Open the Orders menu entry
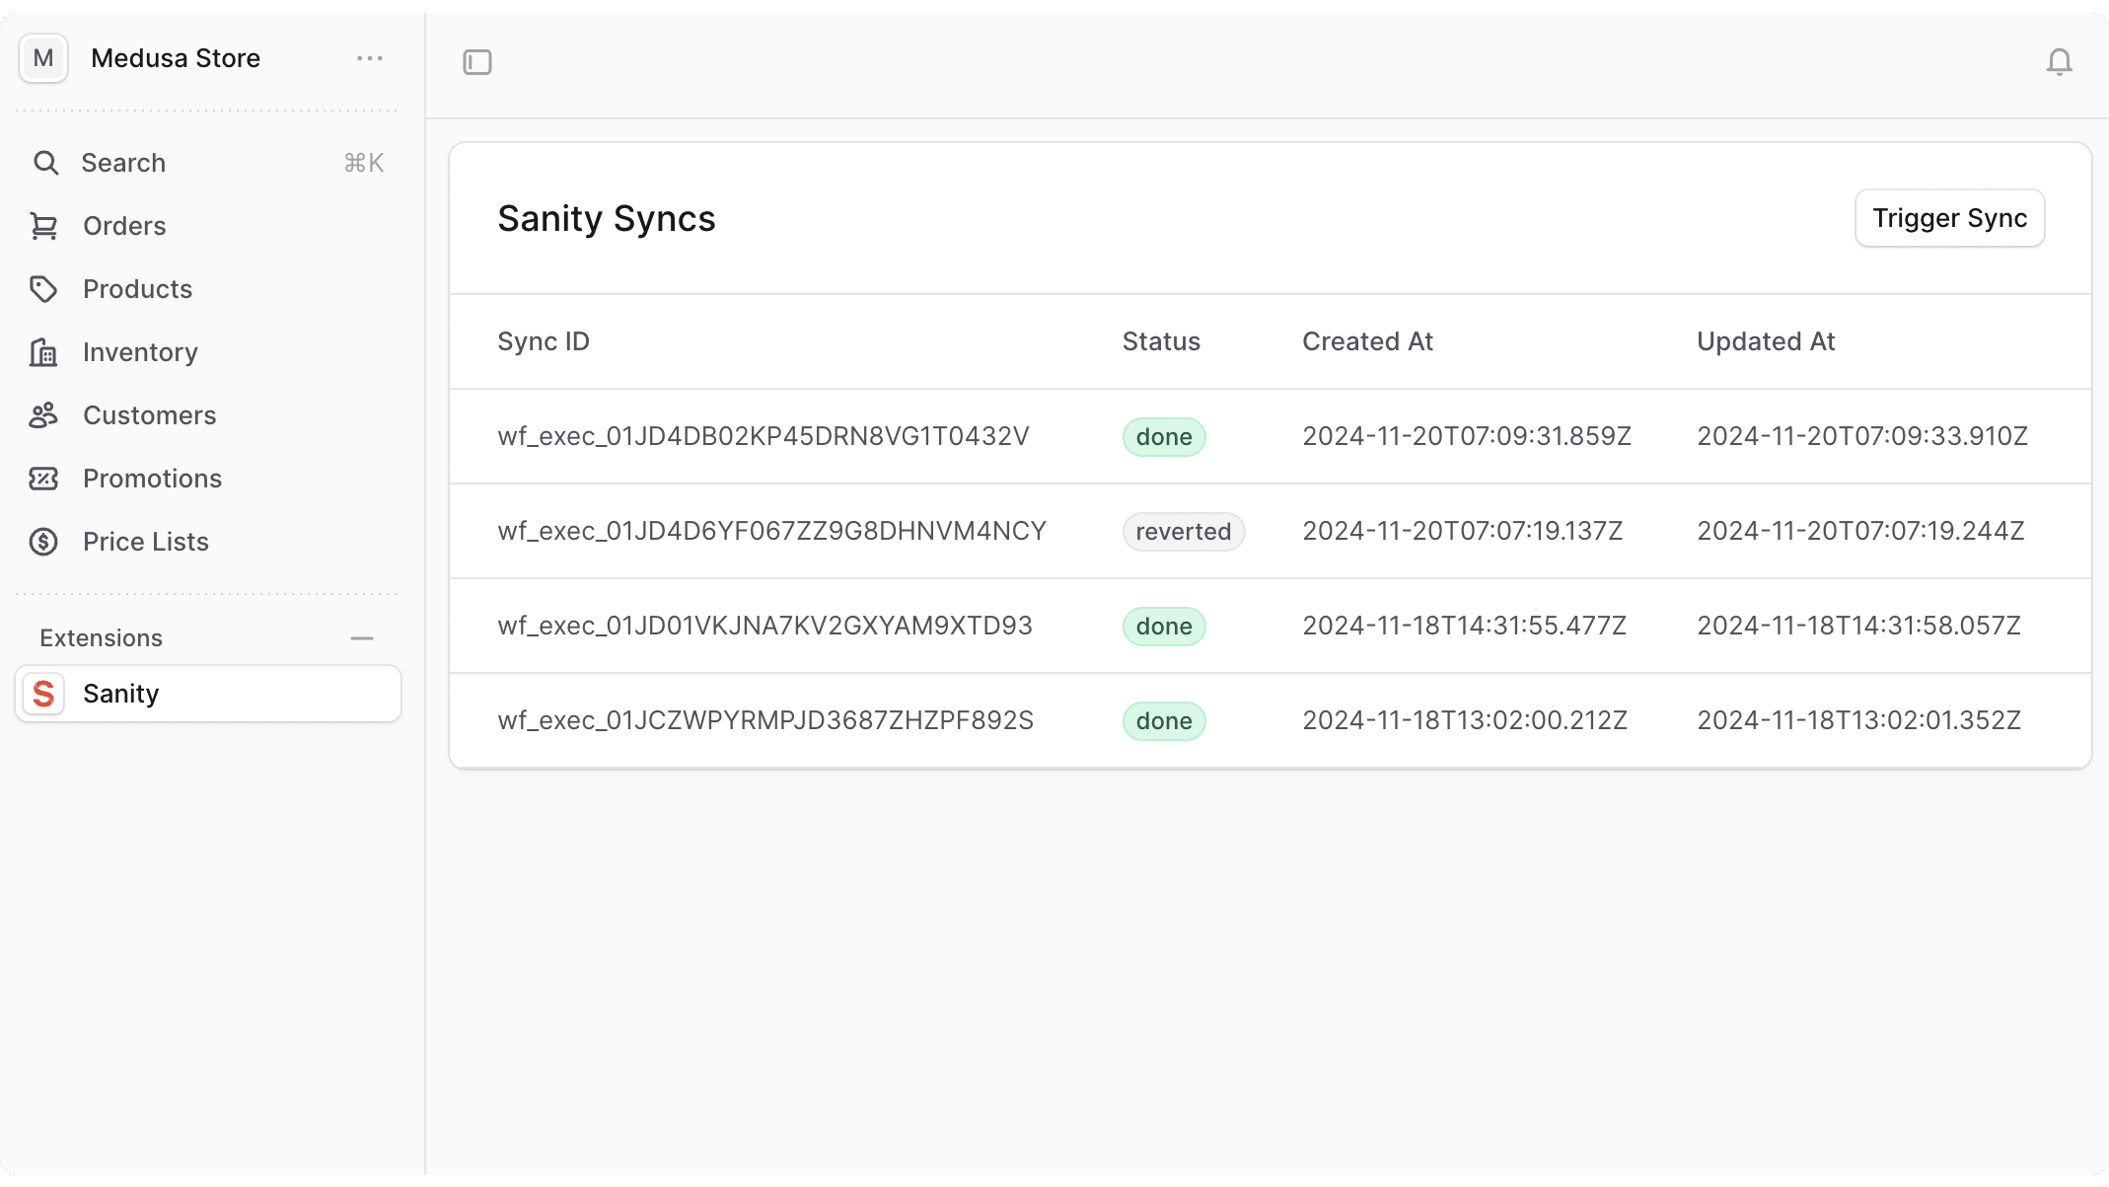Viewport: 2109px width, 1187px height. [x=124, y=225]
